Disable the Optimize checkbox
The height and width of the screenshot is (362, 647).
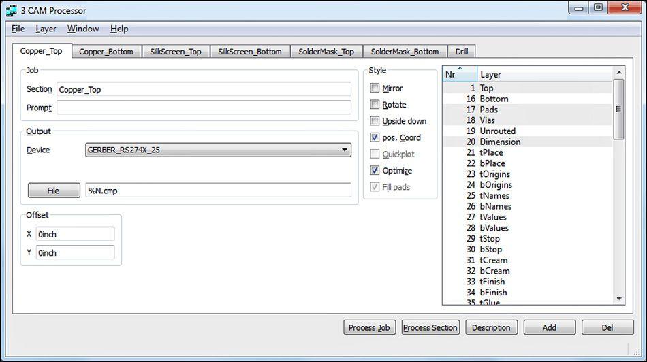click(375, 170)
